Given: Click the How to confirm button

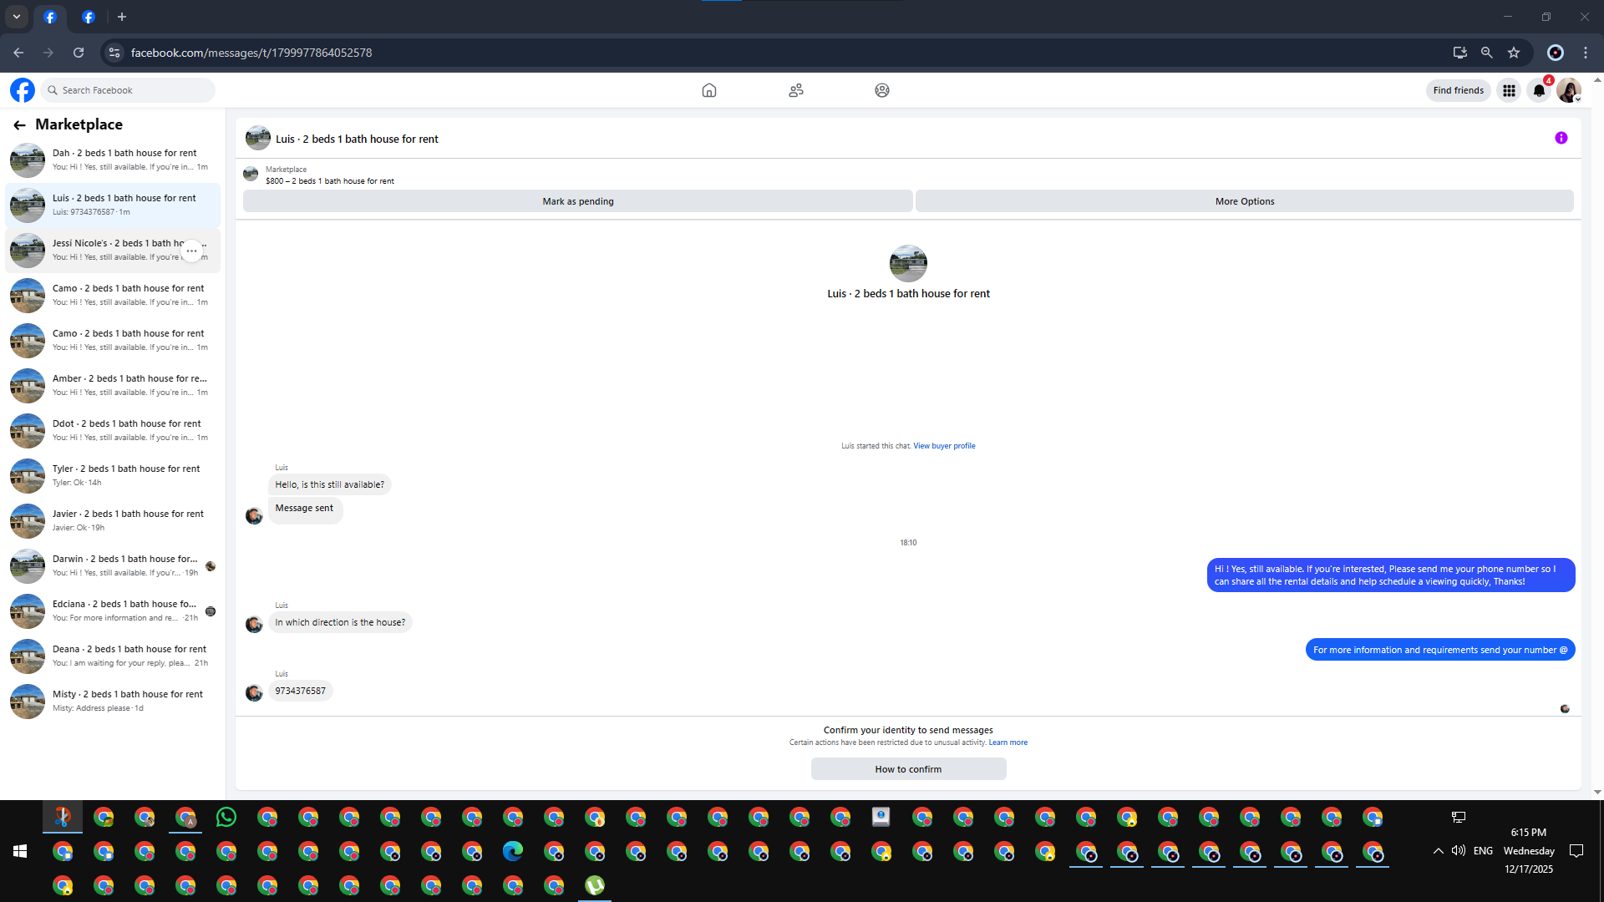Looking at the screenshot, I should tap(908, 769).
